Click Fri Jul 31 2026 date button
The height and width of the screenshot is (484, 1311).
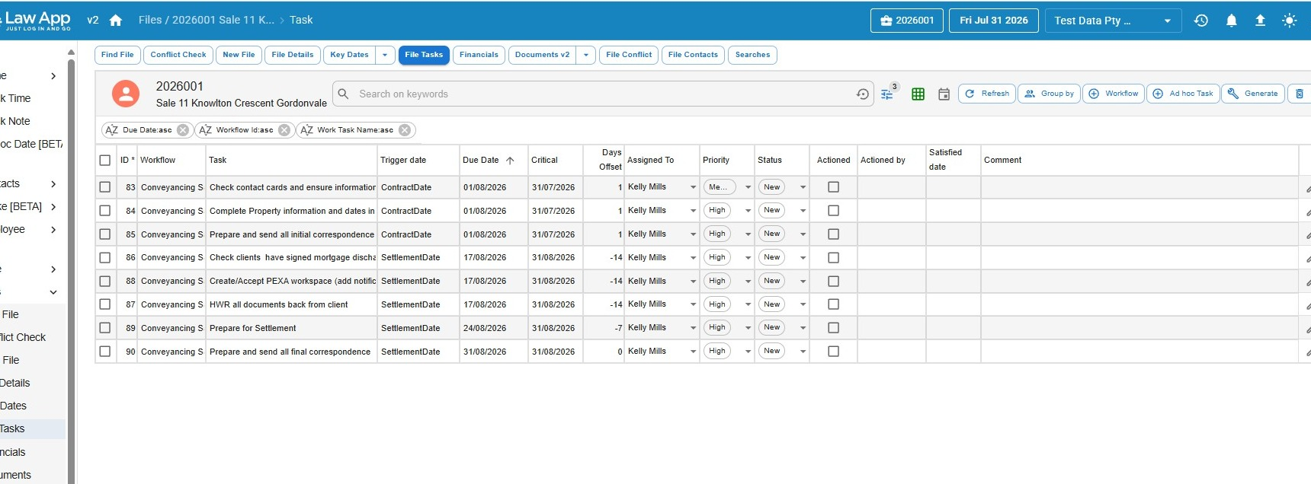(x=994, y=21)
